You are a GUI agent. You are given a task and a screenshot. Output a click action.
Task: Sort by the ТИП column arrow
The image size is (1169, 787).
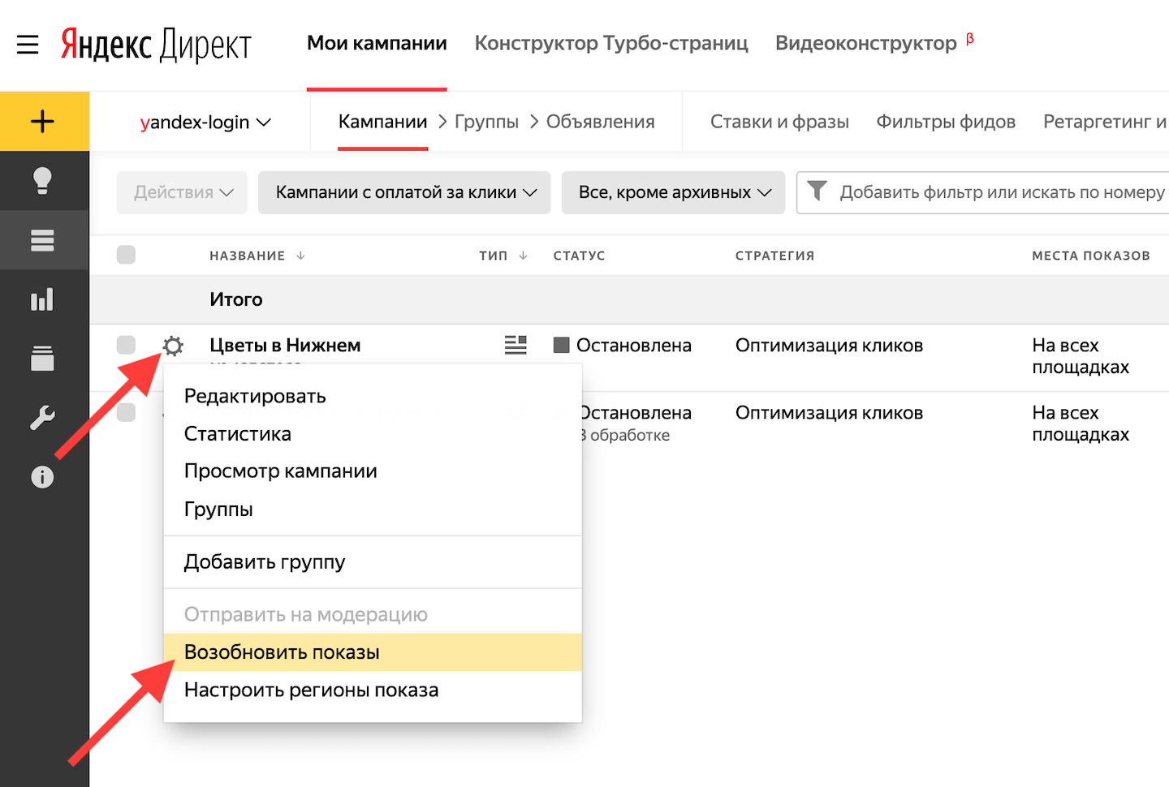pos(523,256)
